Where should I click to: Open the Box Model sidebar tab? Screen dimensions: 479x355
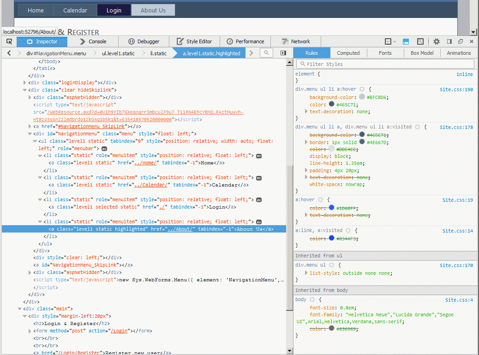[x=422, y=53]
